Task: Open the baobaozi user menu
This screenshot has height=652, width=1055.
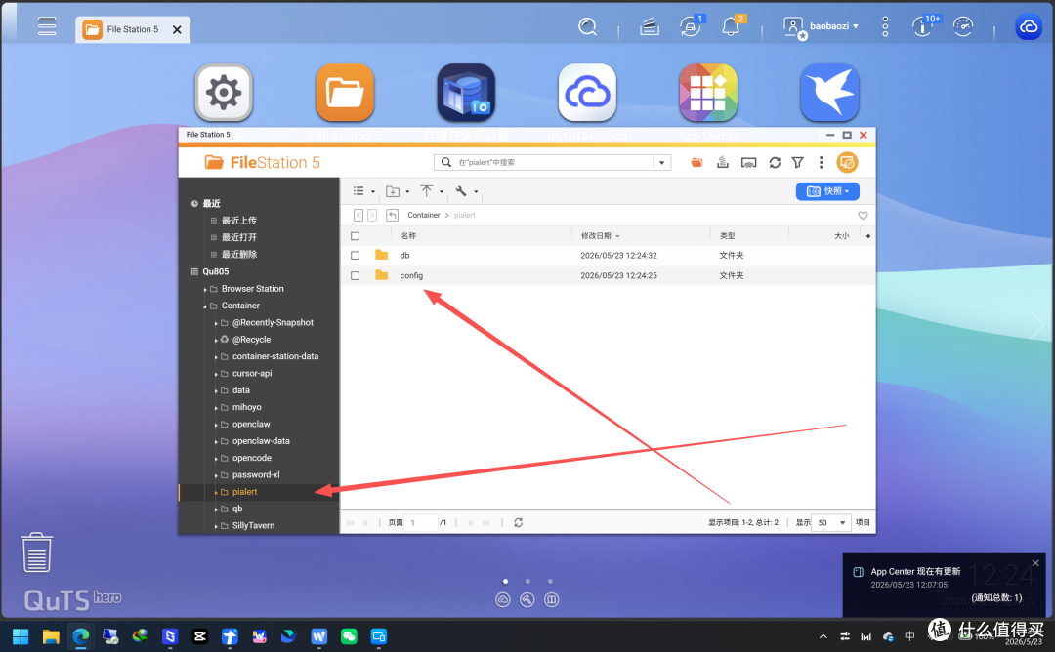Action: coord(822,26)
